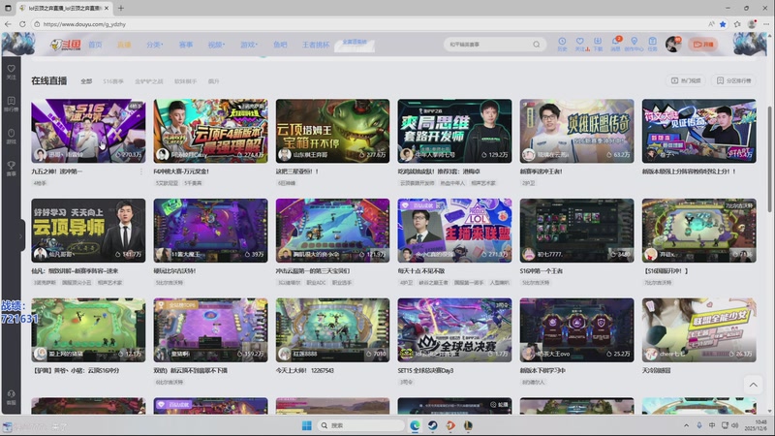Image resolution: width=775 pixels, height=436 pixels.
Task: Click the 下载 download icon
Action: tap(598, 44)
